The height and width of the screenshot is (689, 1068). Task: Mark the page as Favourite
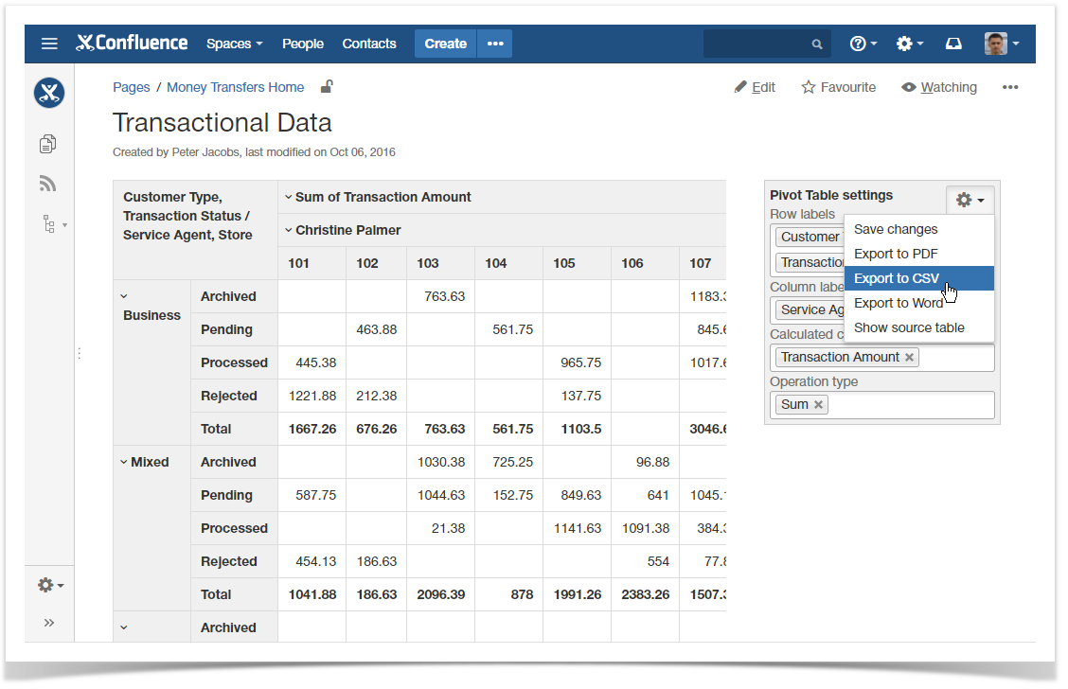click(x=838, y=86)
